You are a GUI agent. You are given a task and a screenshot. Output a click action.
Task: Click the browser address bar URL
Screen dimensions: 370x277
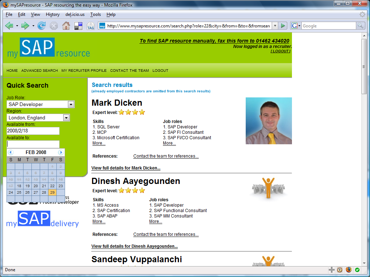coord(188,26)
